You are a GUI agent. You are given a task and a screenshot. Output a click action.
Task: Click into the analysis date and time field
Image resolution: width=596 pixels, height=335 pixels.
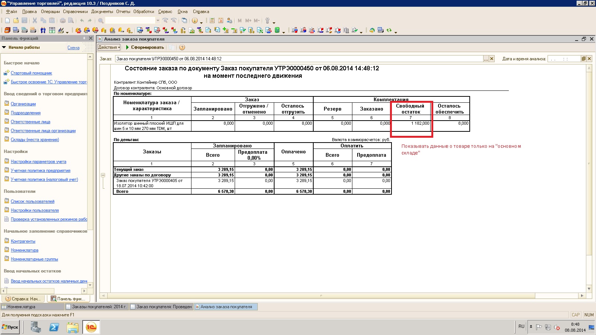564,59
